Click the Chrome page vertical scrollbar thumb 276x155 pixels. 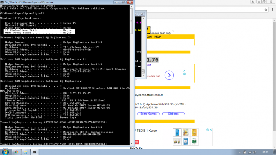point(274,77)
